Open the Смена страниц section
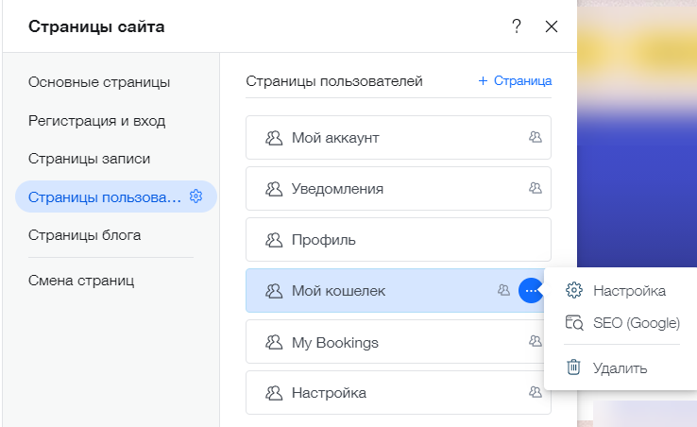The height and width of the screenshot is (427, 697). [81, 281]
